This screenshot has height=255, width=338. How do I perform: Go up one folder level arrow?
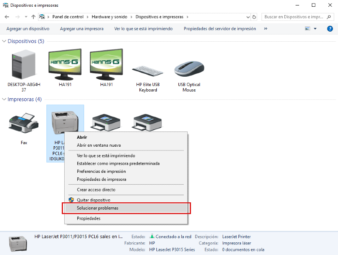click(x=33, y=17)
